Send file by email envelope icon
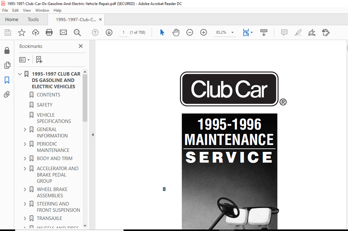Viewport: 348px width, 231px height. (x=63, y=32)
